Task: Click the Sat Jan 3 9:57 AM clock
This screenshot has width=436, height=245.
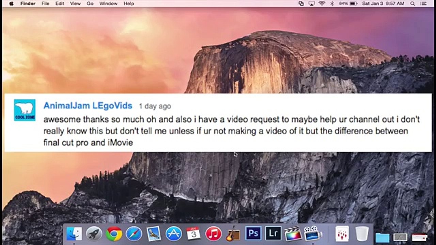Action: click(x=383, y=3)
